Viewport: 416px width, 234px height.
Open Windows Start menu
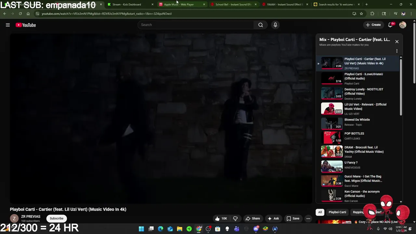[141, 229]
